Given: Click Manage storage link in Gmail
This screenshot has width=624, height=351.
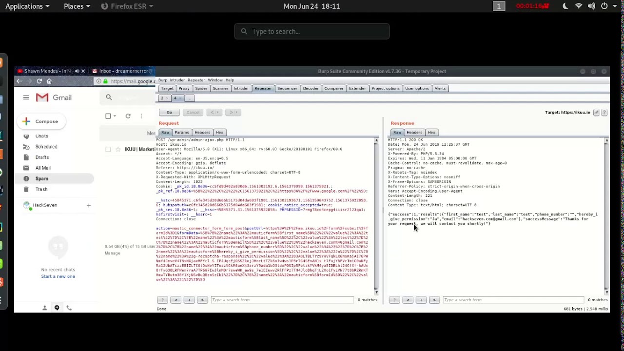Looking at the screenshot, I should pyautogui.click(x=112, y=253).
